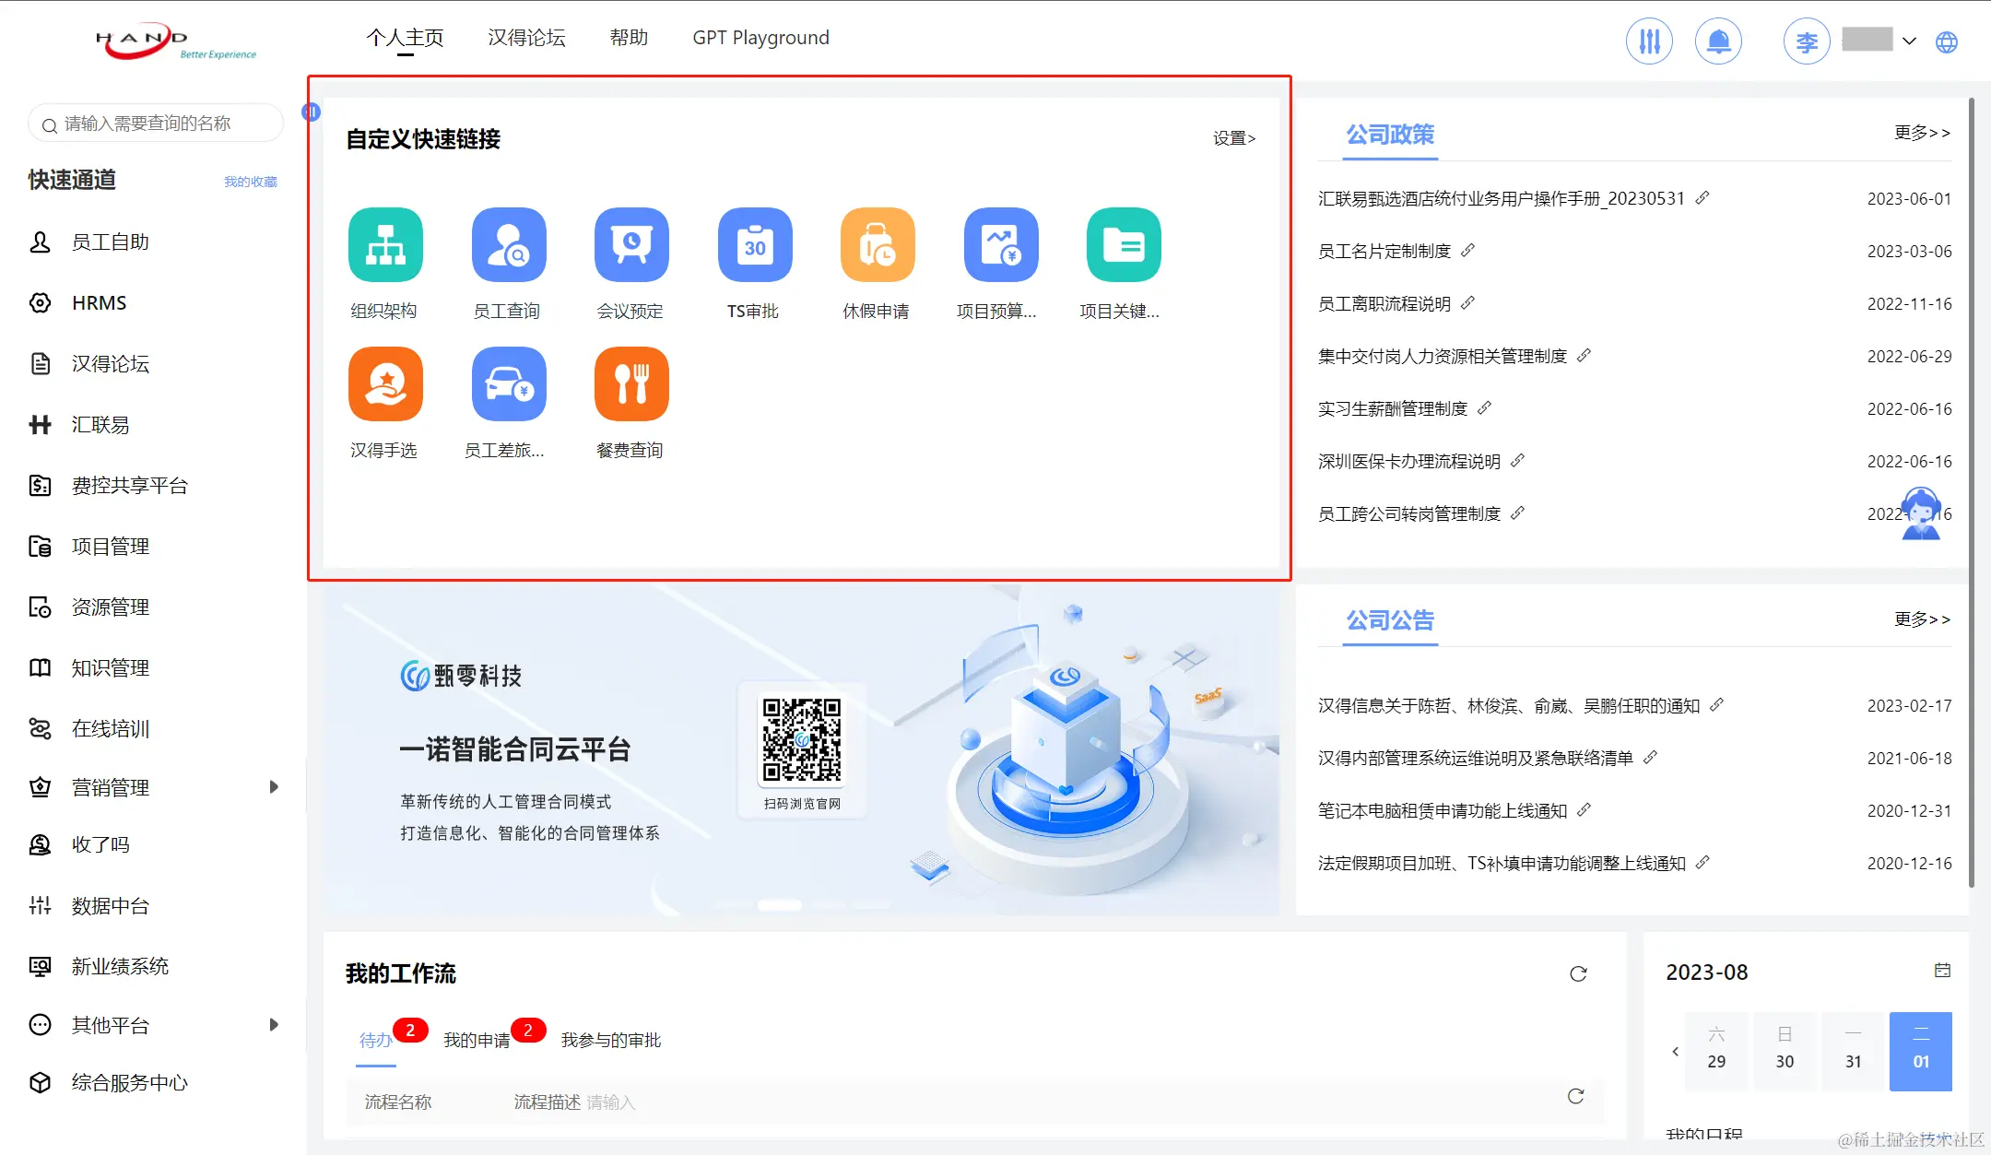Switch to the 汉得论坛 top navigation tab
This screenshot has height=1155, width=1991.
click(x=526, y=38)
